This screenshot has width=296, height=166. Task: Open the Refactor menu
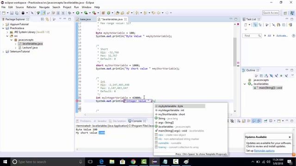pyautogui.click(x=31, y=7)
